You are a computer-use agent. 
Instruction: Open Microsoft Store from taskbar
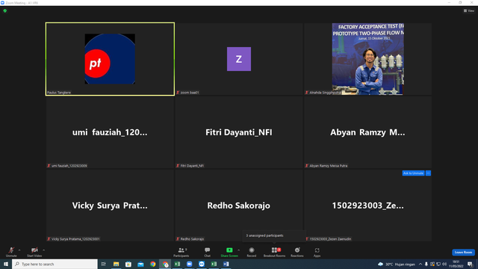pos(128,264)
